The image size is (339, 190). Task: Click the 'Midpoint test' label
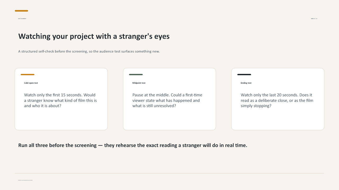139,83
